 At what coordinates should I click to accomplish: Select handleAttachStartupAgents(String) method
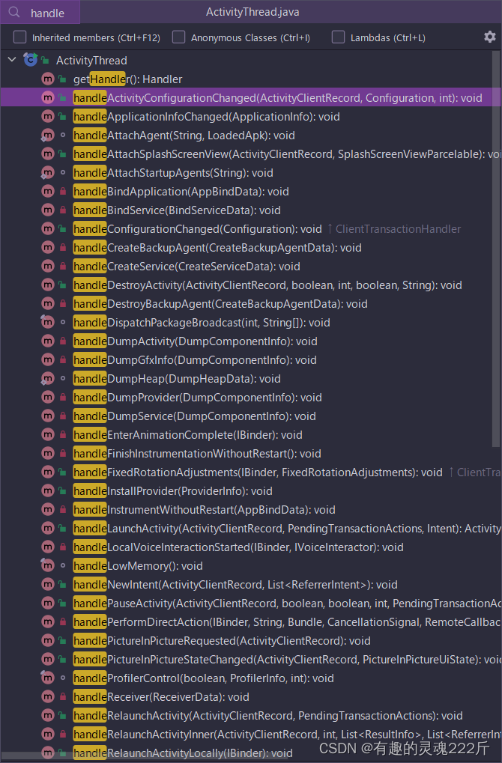click(x=251, y=173)
